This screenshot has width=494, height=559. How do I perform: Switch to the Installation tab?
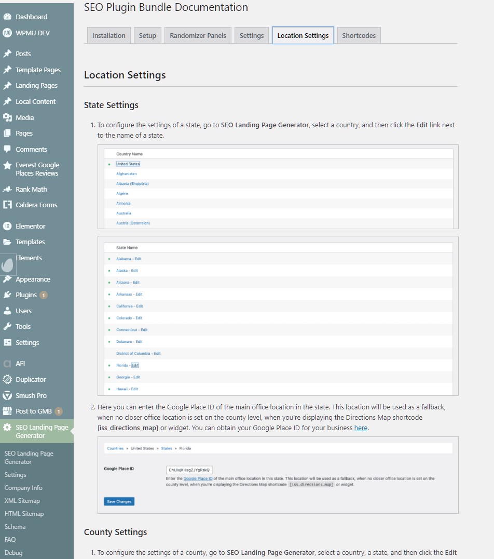pyautogui.click(x=108, y=36)
